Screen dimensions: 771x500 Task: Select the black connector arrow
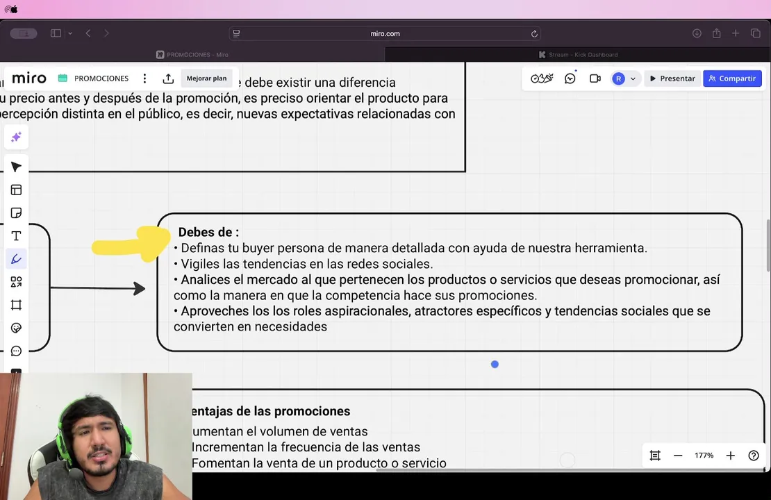click(98, 288)
